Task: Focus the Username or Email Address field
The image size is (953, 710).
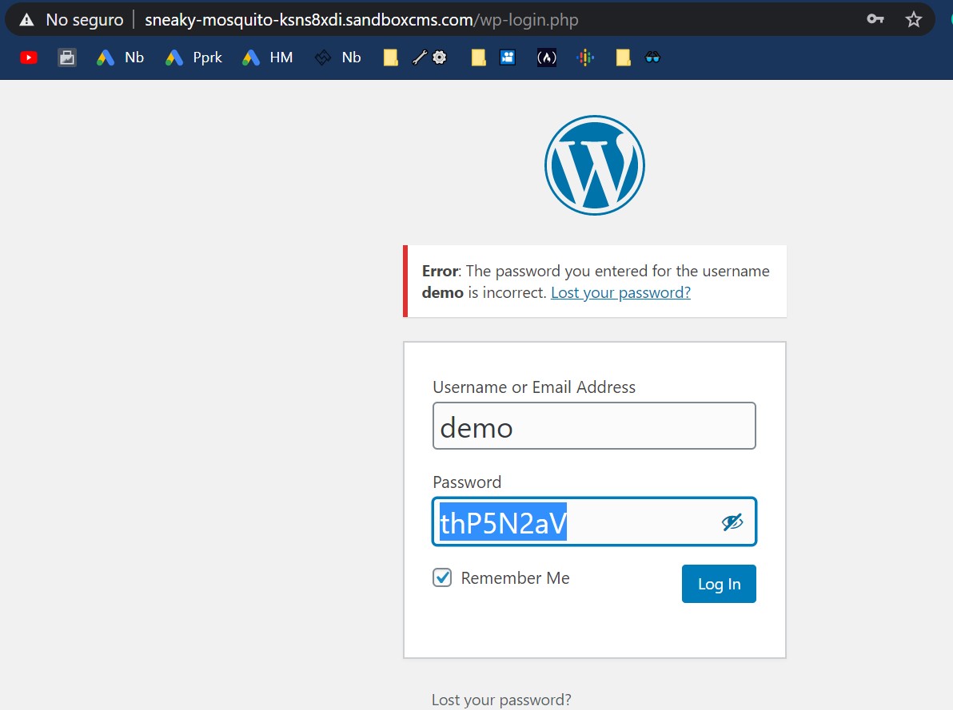Action: [x=594, y=426]
